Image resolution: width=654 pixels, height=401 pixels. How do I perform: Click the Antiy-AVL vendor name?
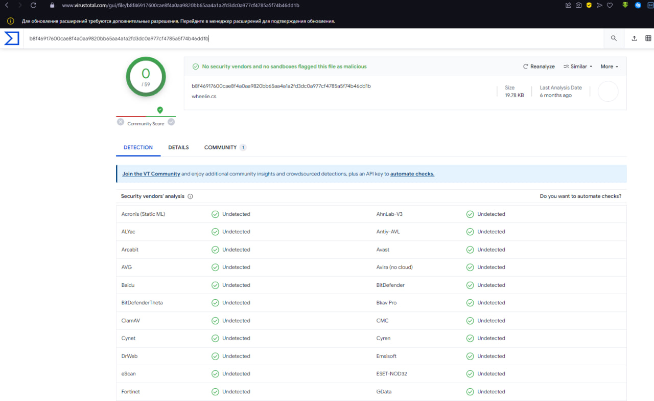[388, 232]
